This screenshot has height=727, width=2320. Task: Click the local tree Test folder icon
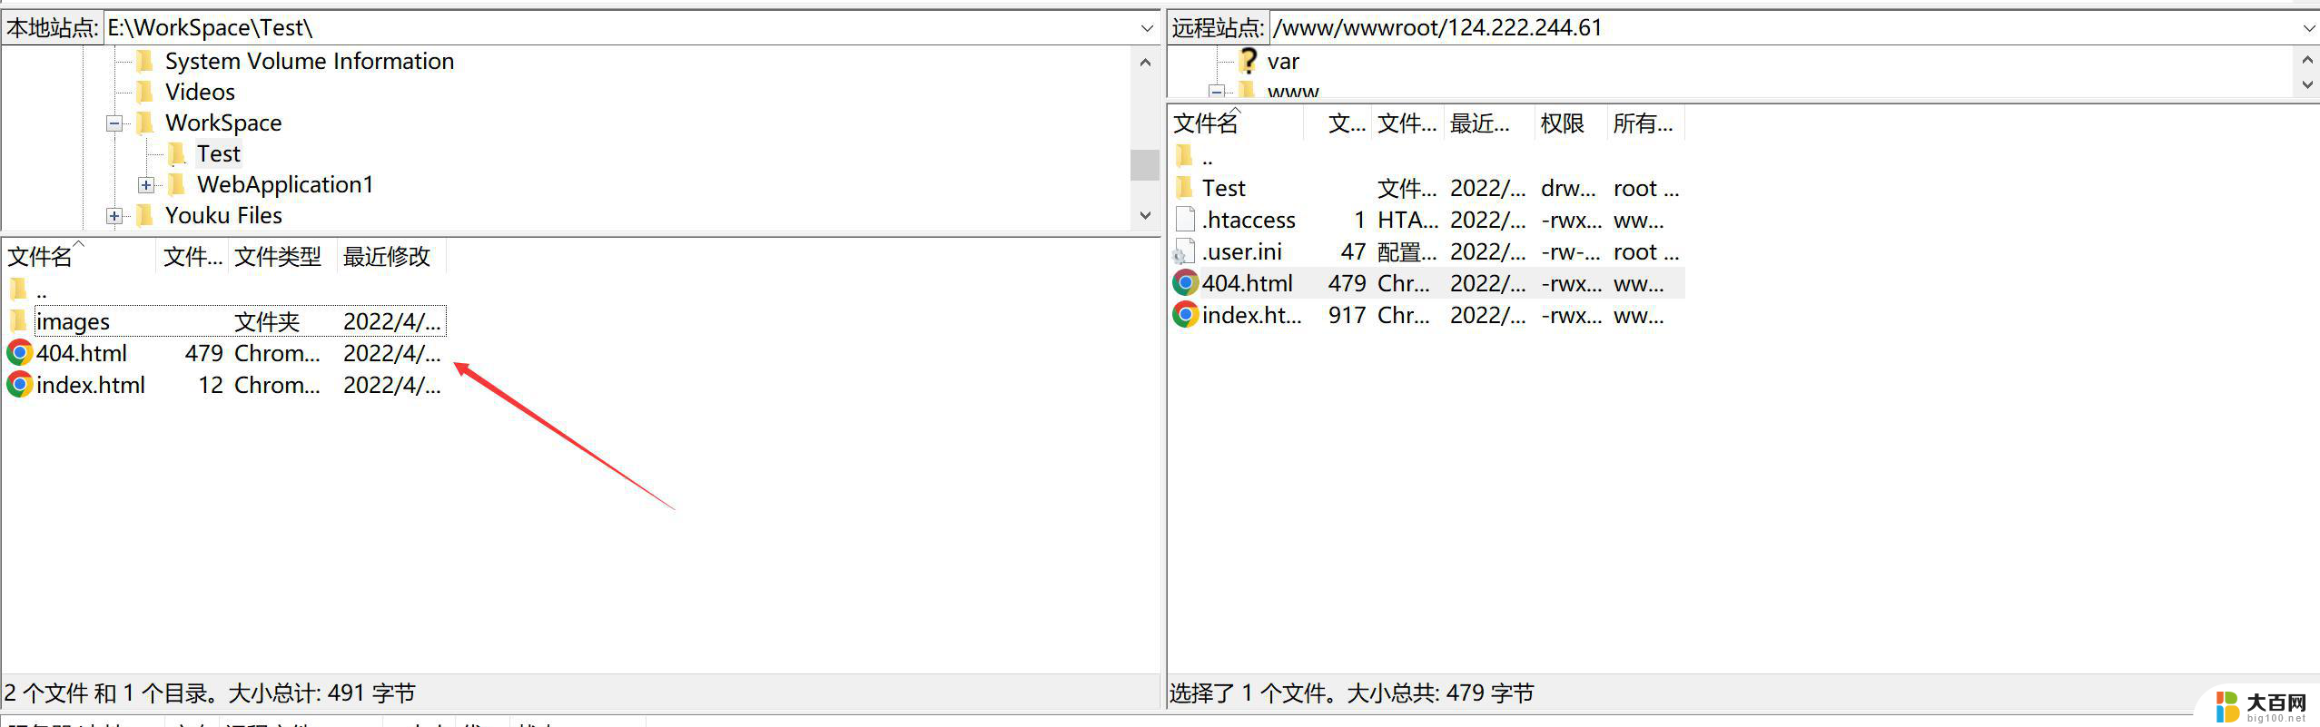(177, 154)
